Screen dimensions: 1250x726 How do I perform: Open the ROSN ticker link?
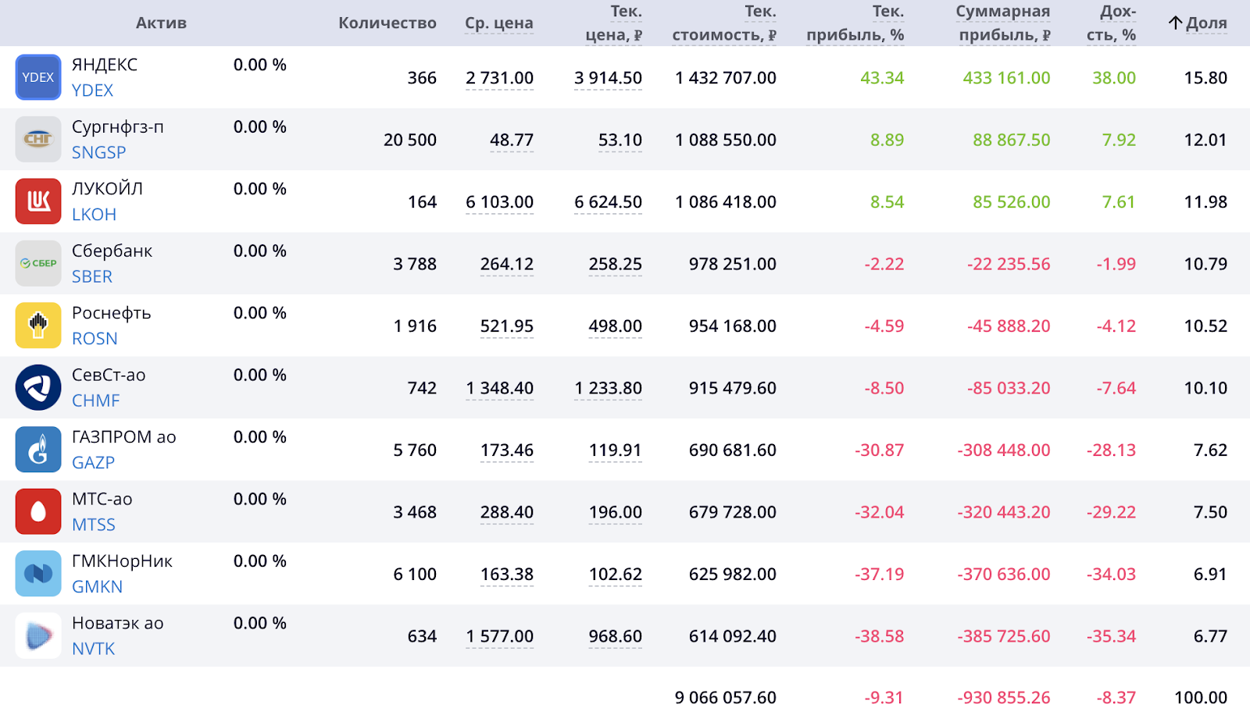(x=95, y=339)
